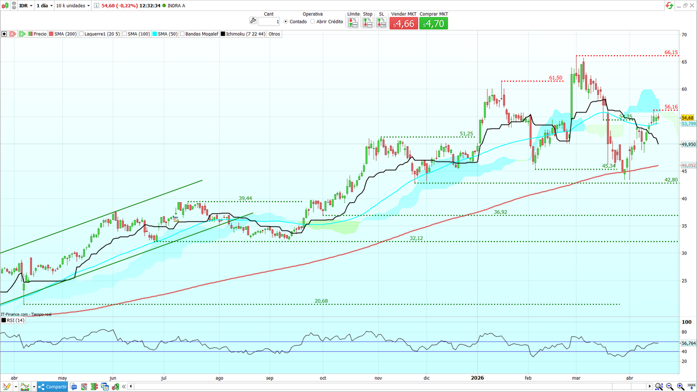Viewport: 697px width, 392px height.
Task: Collapse the toolbar with double chevron
Action: [124, 387]
